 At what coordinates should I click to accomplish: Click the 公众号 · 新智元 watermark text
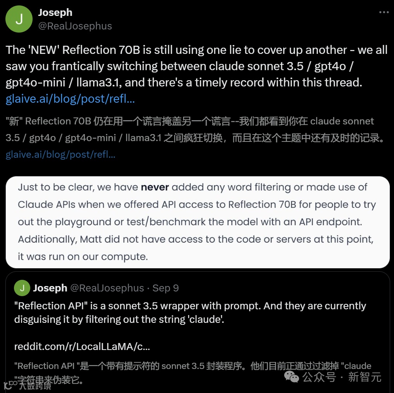(x=342, y=377)
